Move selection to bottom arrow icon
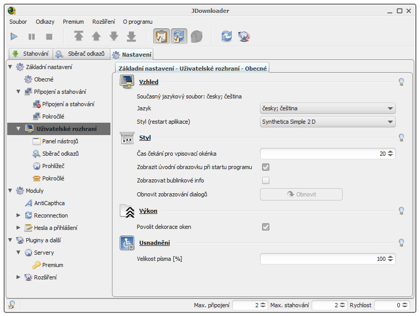Viewport: 420px width, 316px height. pos(131,36)
